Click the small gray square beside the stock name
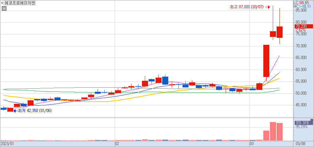The height and width of the screenshot is (147, 314). pos(2,3)
